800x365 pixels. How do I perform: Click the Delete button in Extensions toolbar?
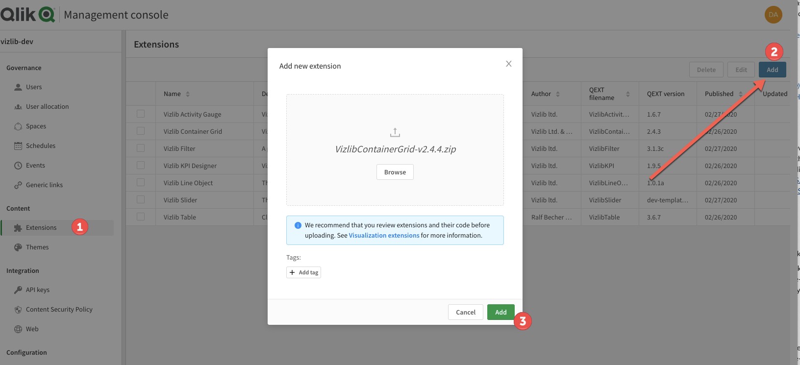tap(706, 70)
